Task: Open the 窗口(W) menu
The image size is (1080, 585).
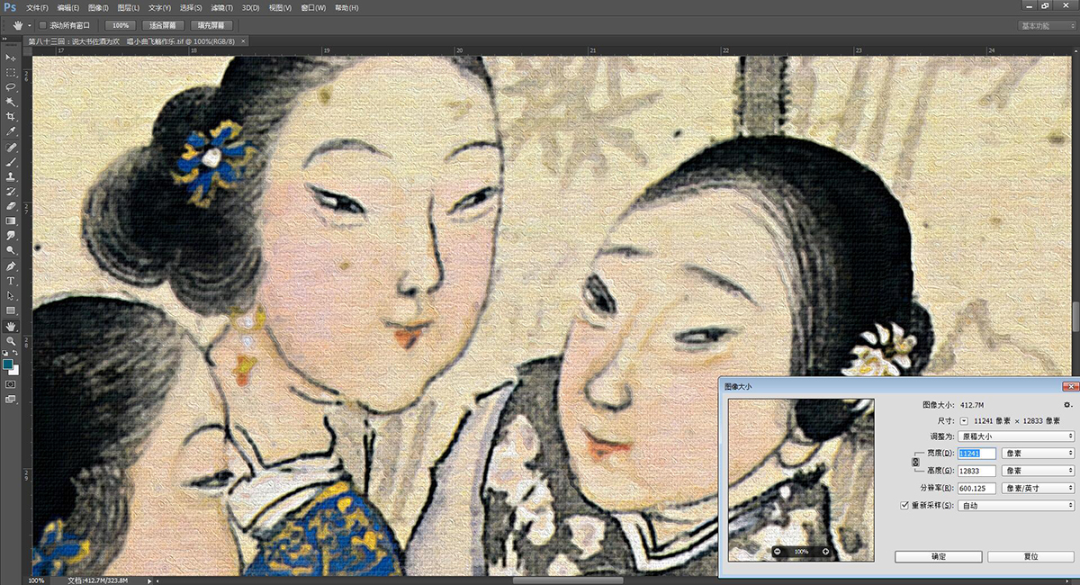Action: pyautogui.click(x=314, y=8)
